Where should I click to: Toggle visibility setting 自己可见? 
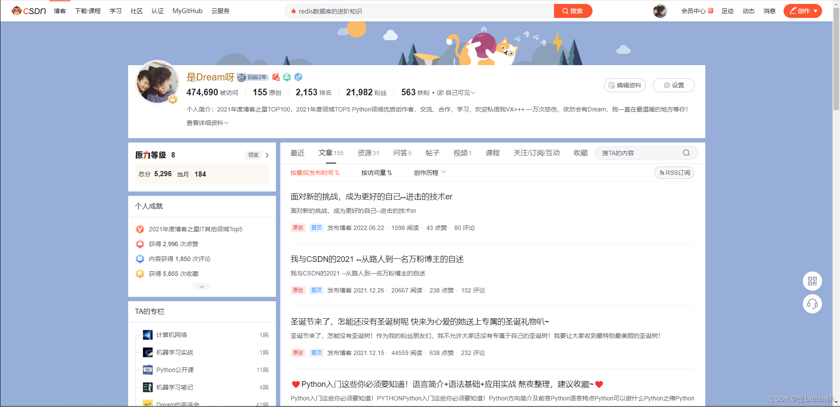[456, 92]
